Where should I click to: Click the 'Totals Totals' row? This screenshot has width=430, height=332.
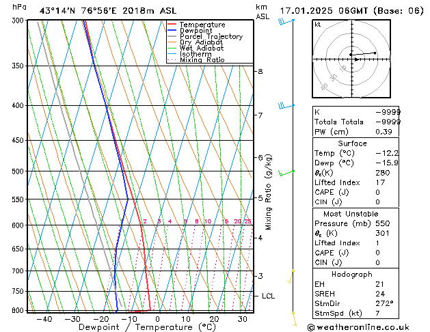pos(356,122)
